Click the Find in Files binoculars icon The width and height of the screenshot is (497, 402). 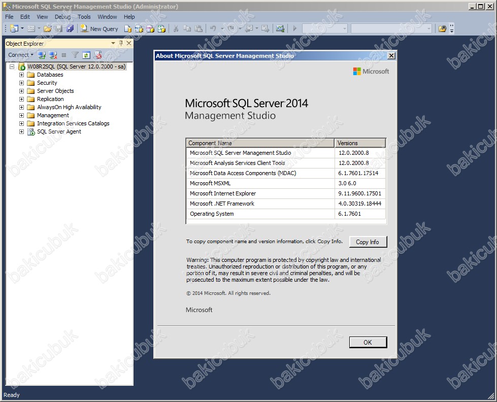tap(442, 29)
